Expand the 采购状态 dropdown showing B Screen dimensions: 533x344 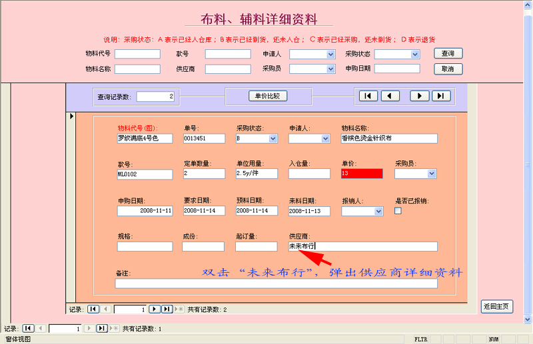[x=272, y=138]
